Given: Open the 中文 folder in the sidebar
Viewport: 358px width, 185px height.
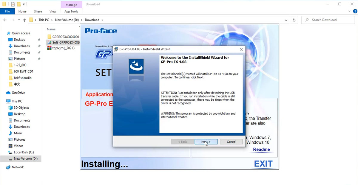Looking at the screenshot, I should tap(17, 84).
